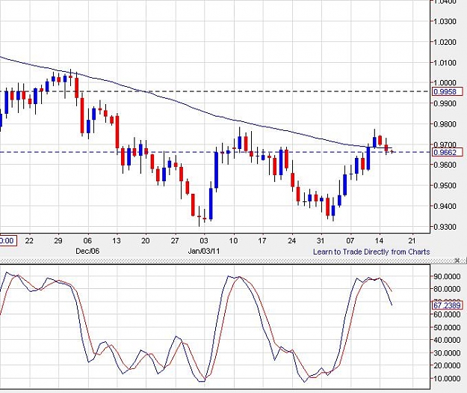Click the 10.0000 stochastic axis label

point(447,378)
